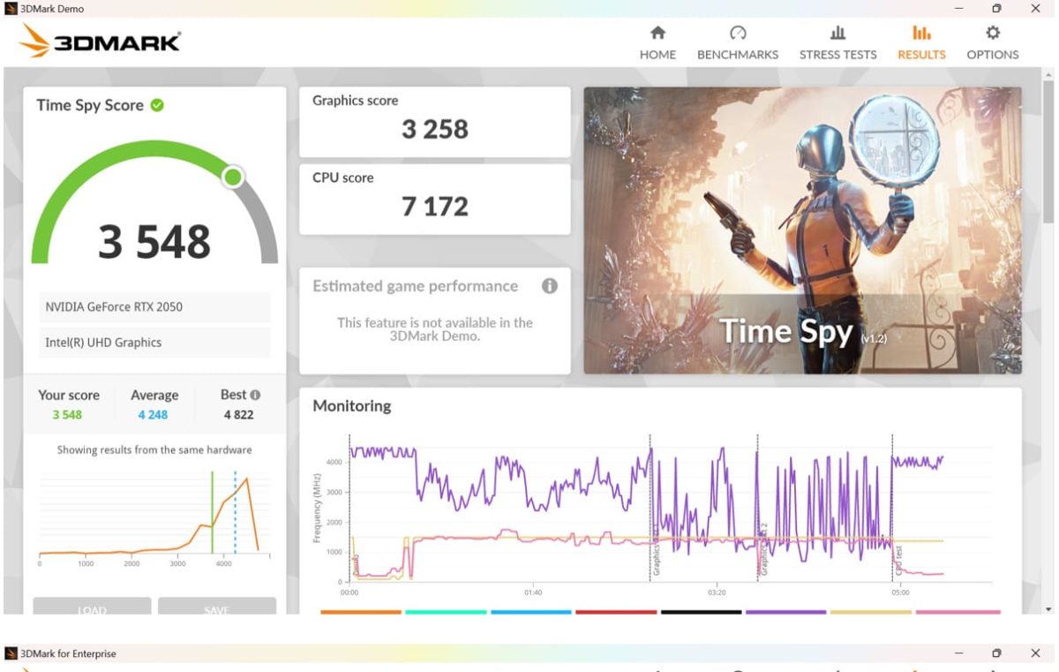Image resolution: width=1059 pixels, height=672 pixels.
Task: Click the NVIDIA GeForce RTX 2050 entry
Action: (x=154, y=307)
